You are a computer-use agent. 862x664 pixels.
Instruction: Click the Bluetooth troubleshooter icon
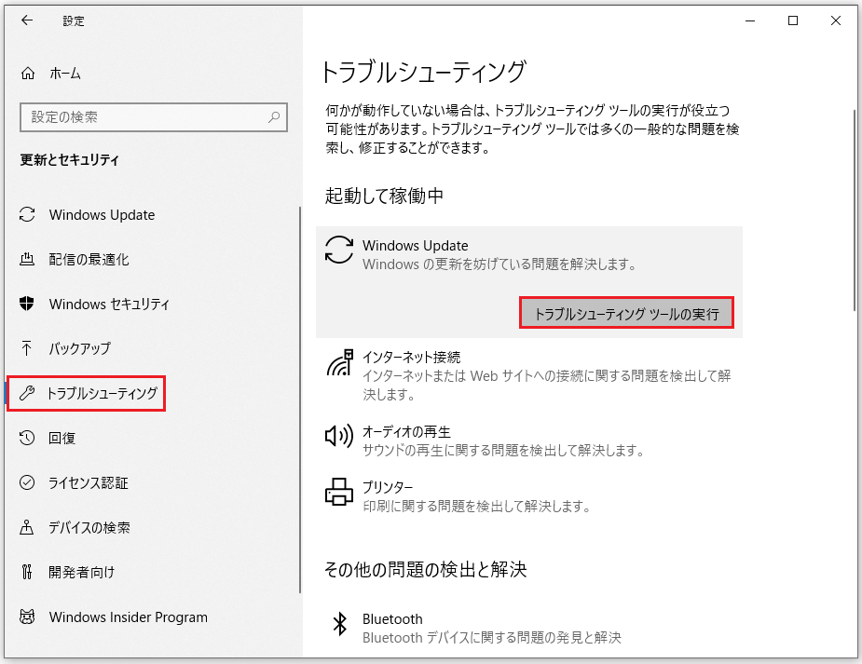(x=340, y=621)
